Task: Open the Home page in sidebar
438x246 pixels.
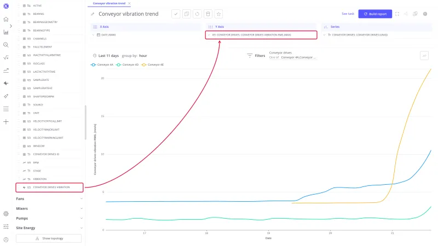Action: pyautogui.click(x=6, y=19)
